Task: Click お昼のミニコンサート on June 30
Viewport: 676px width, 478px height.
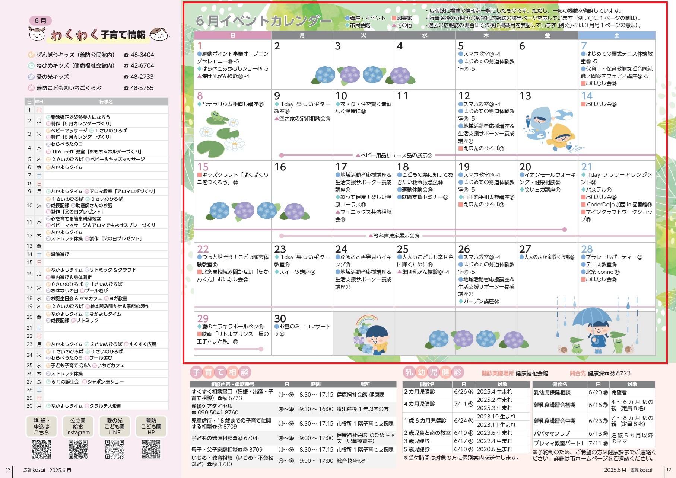Action: (302, 330)
